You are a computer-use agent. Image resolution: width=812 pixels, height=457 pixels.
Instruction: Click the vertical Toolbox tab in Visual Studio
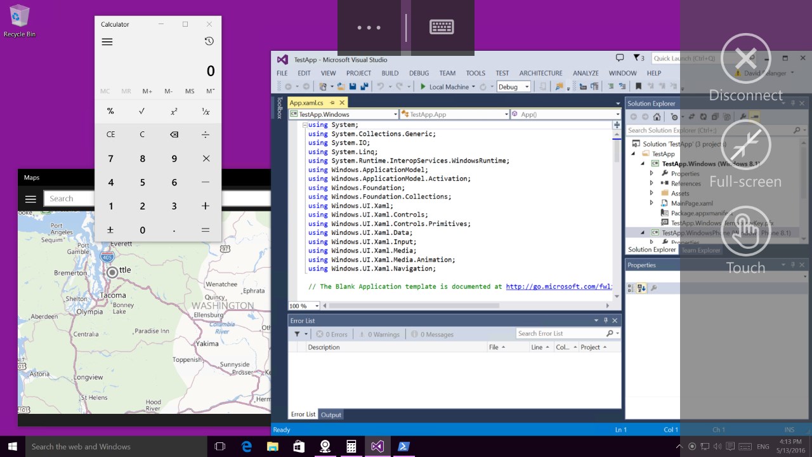(x=279, y=108)
